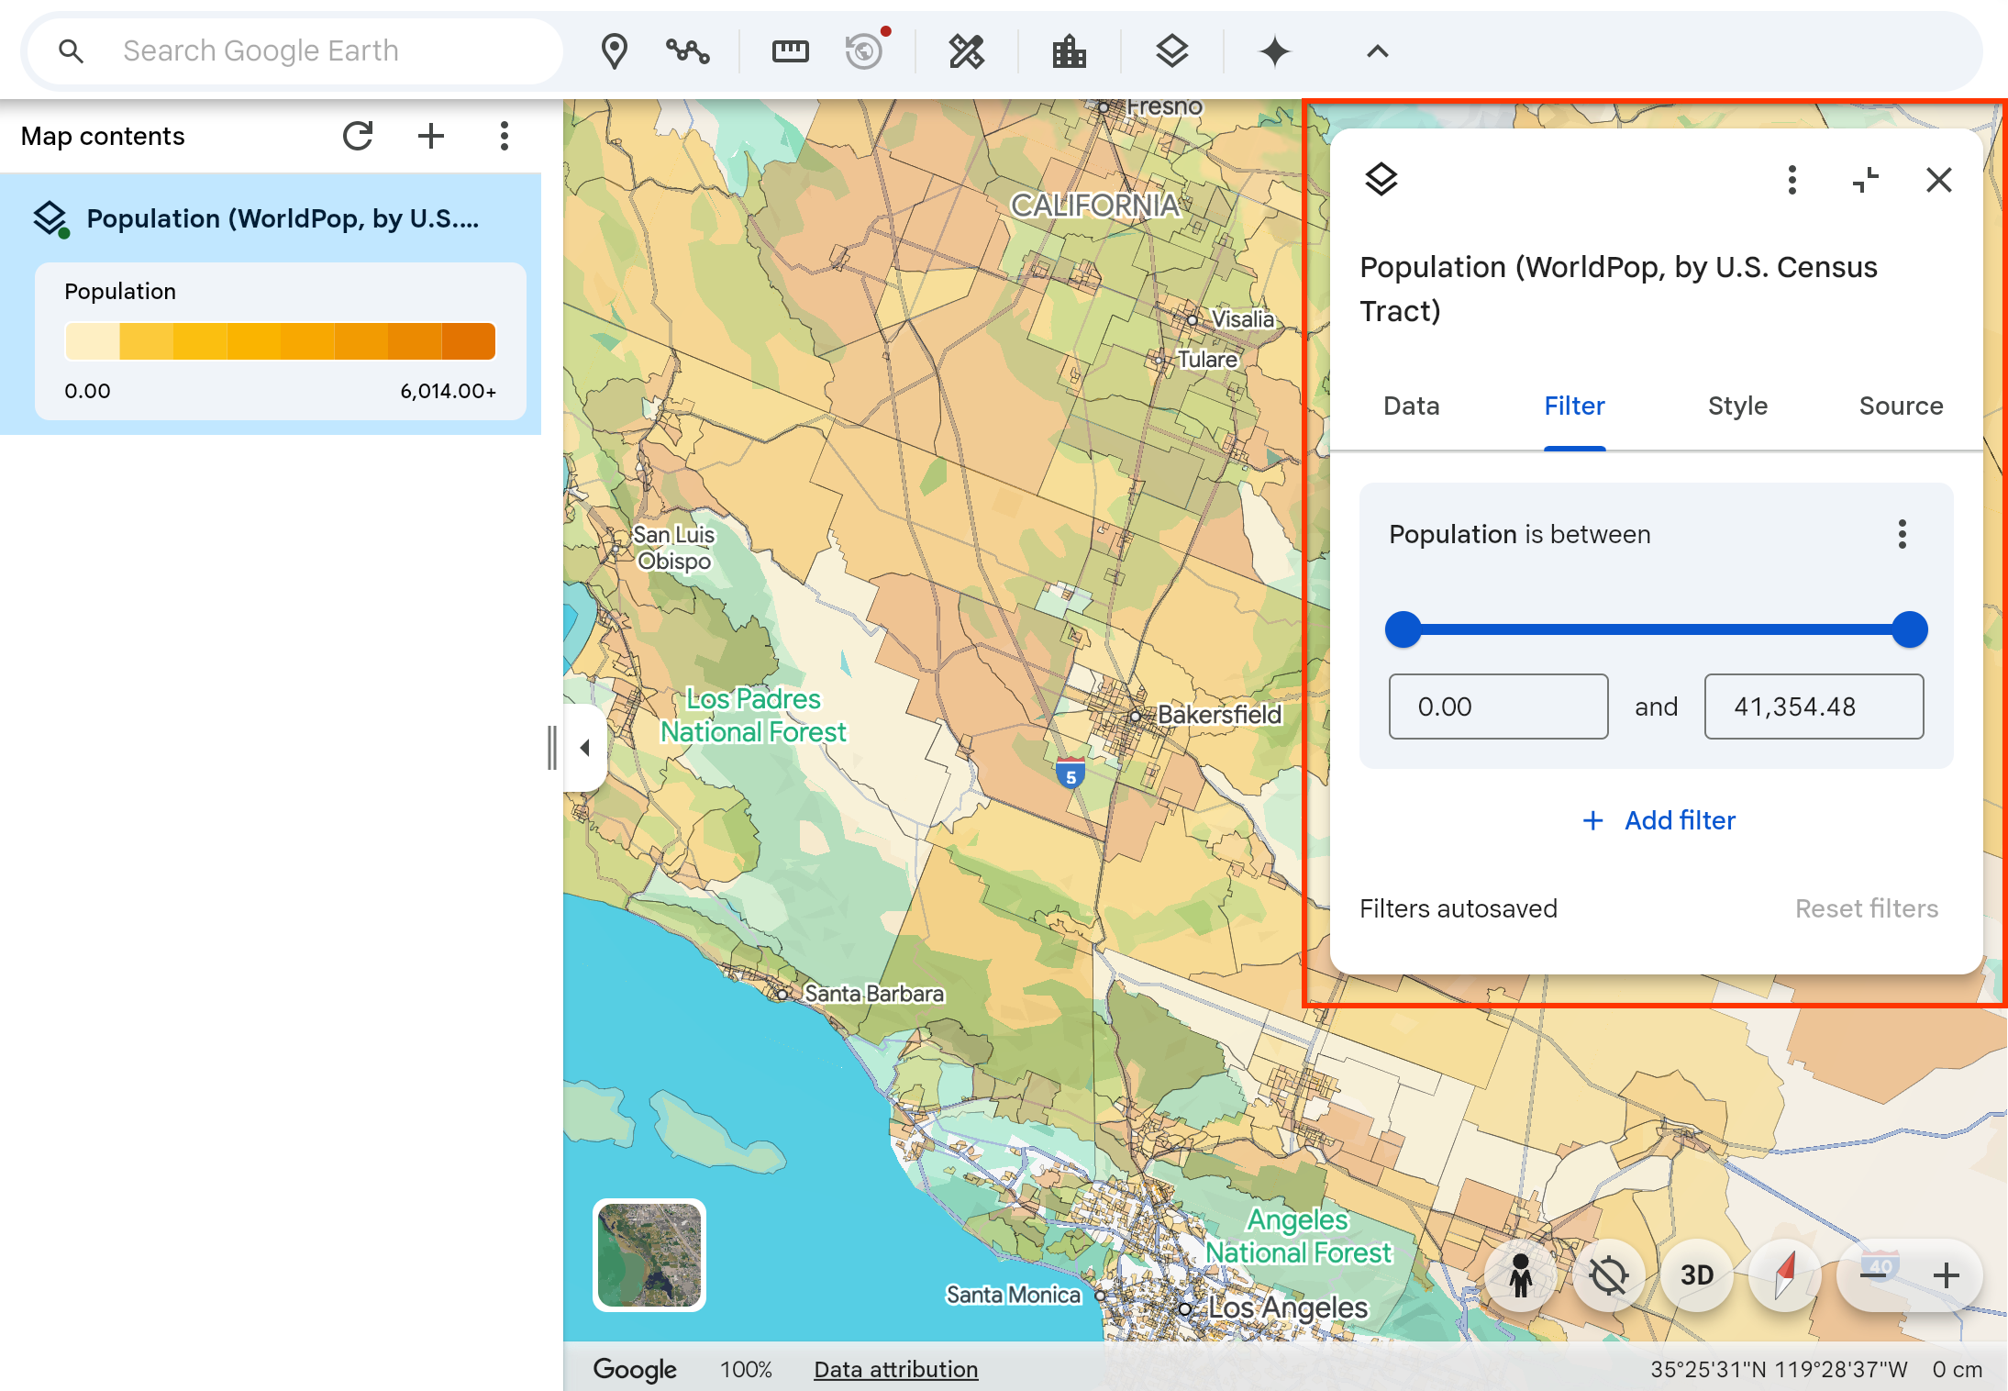The height and width of the screenshot is (1391, 2008).
Task: Open the data layers toolbar icon
Action: (1171, 51)
